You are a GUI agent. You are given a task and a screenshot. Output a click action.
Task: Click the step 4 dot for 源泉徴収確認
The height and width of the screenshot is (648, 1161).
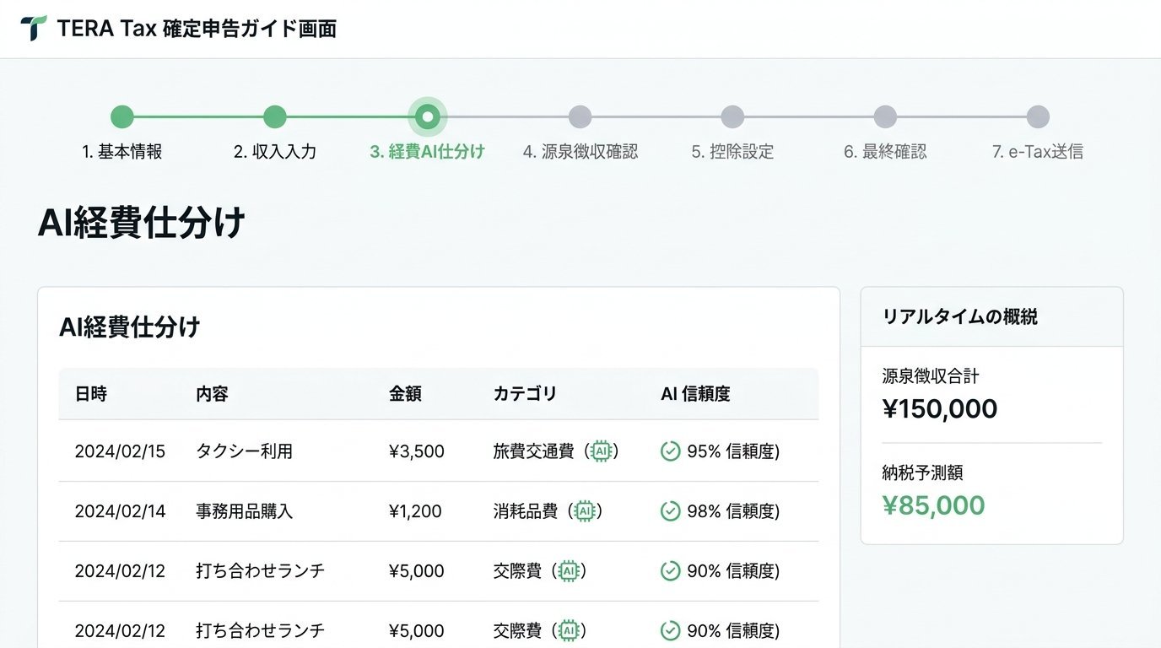click(580, 116)
